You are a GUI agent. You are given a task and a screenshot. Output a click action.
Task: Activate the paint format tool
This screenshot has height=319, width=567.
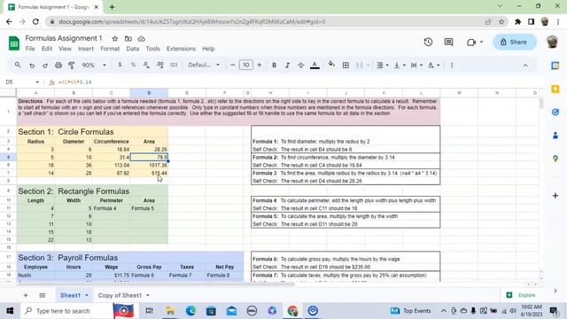click(71, 65)
